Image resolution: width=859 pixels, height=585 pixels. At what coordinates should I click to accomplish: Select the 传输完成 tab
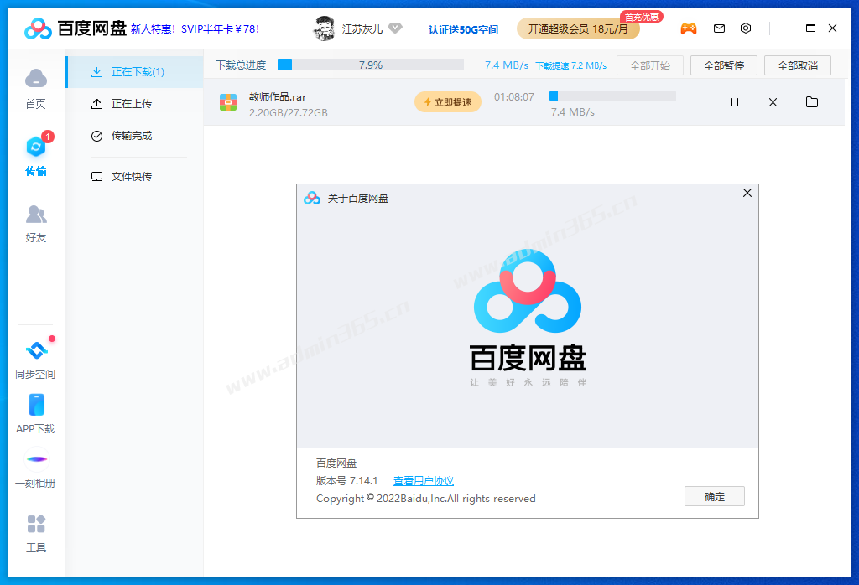click(x=135, y=136)
